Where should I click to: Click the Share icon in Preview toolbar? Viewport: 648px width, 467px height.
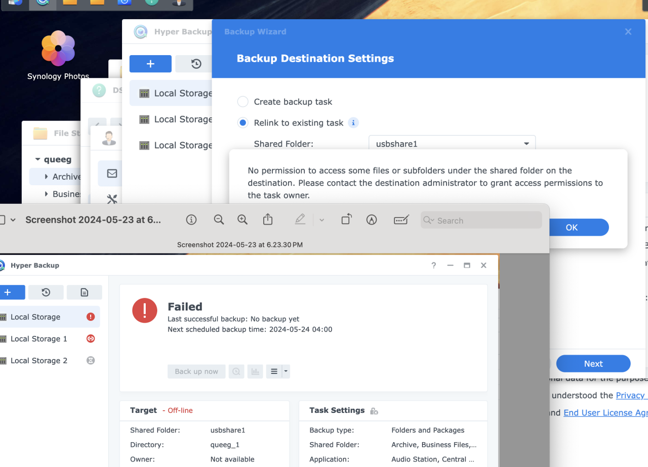click(x=268, y=220)
